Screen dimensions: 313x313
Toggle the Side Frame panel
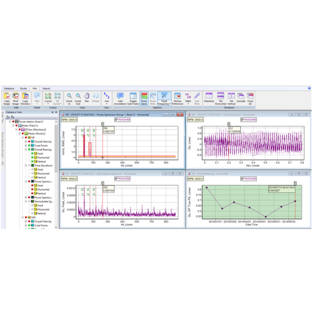tap(133, 97)
